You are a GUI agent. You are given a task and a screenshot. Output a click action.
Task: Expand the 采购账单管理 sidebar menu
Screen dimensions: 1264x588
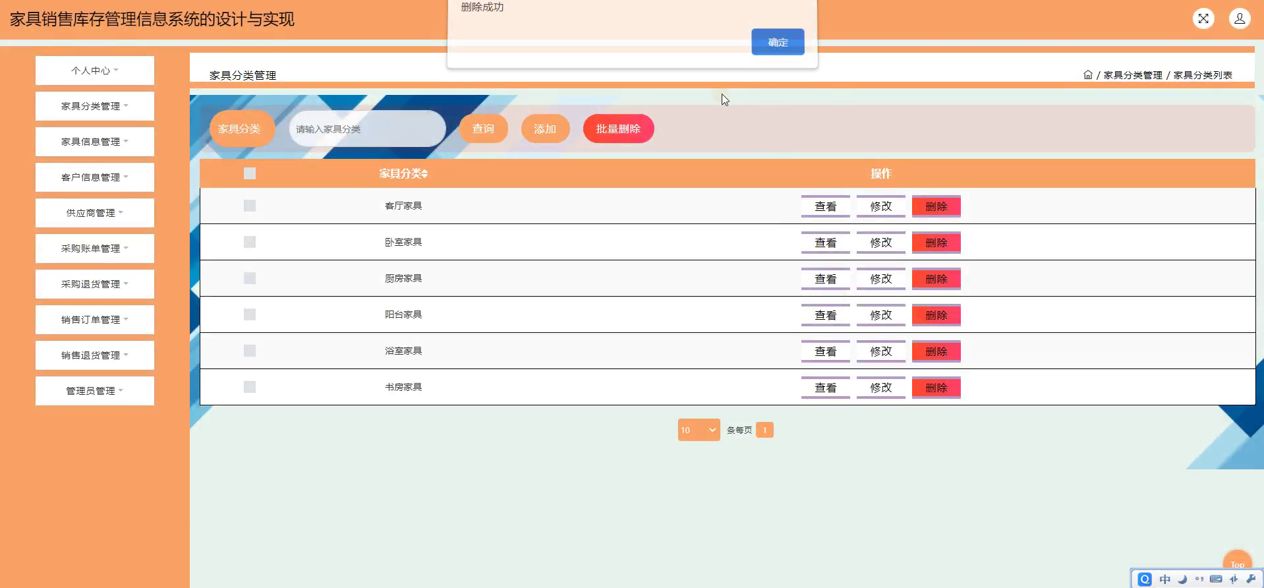pyautogui.click(x=95, y=249)
